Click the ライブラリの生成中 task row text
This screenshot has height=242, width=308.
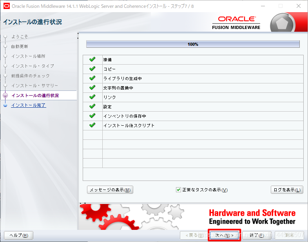pyautogui.click(x=123, y=78)
